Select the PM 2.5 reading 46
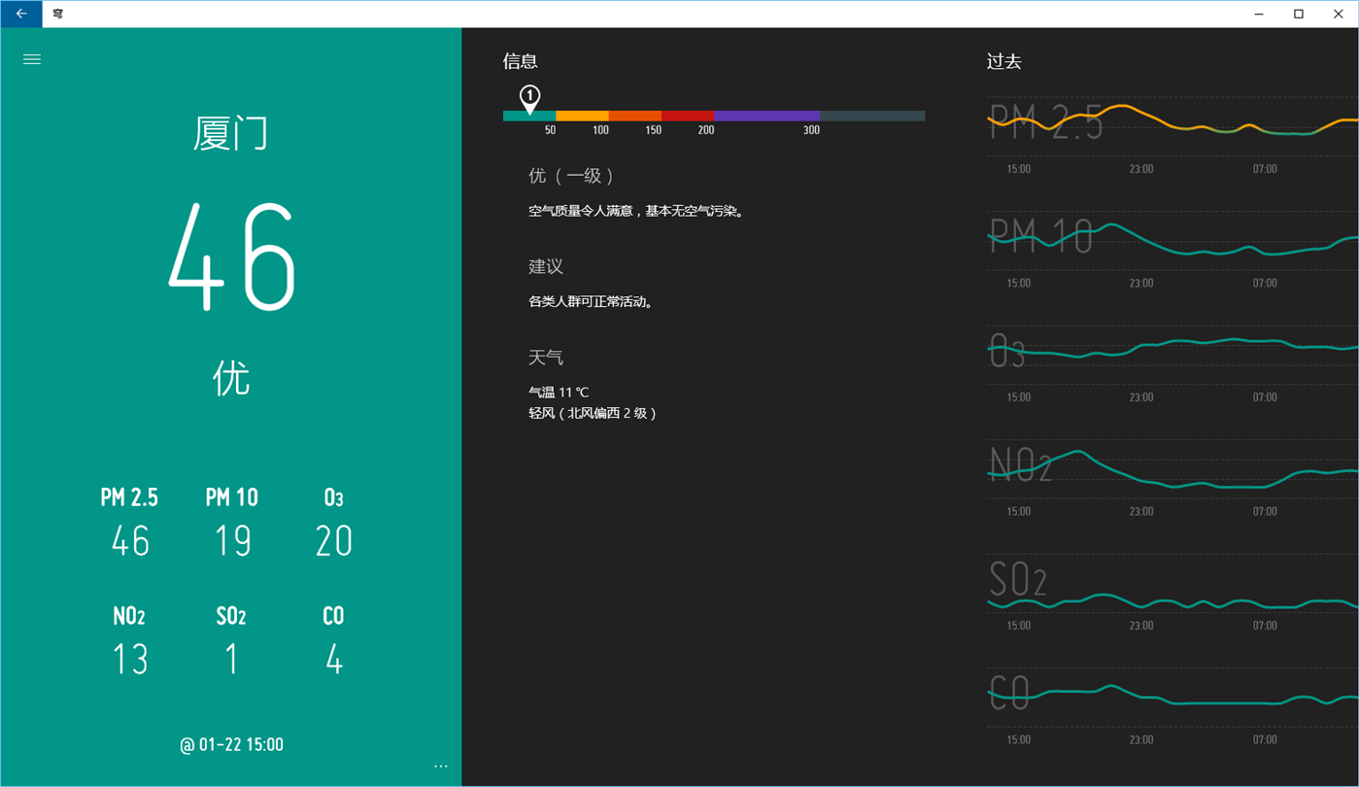Image resolution: width=1359 pixels, height=787 pixels. click(130, 541)
